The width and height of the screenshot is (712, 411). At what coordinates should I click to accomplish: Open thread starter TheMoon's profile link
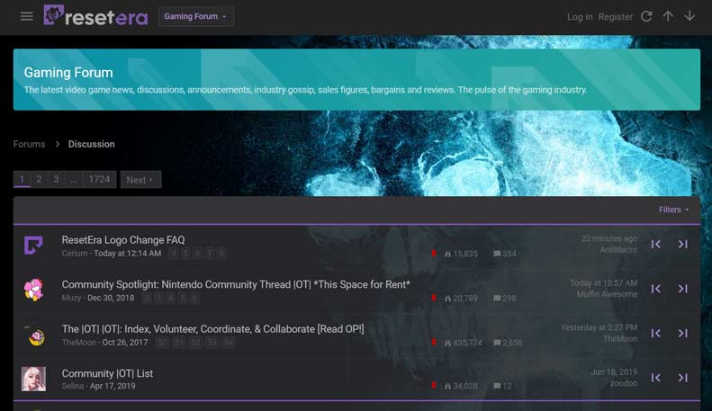click(79, 343)
